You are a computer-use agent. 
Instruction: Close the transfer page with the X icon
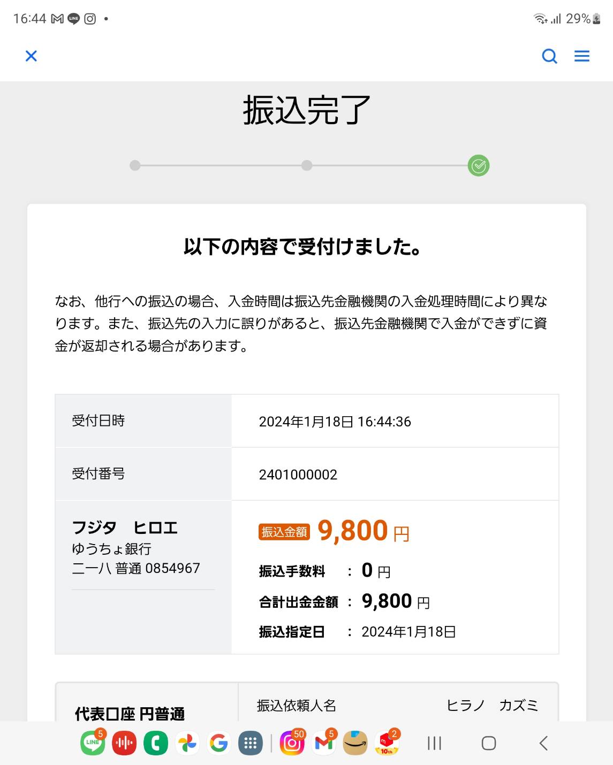[x=31, y=56]
